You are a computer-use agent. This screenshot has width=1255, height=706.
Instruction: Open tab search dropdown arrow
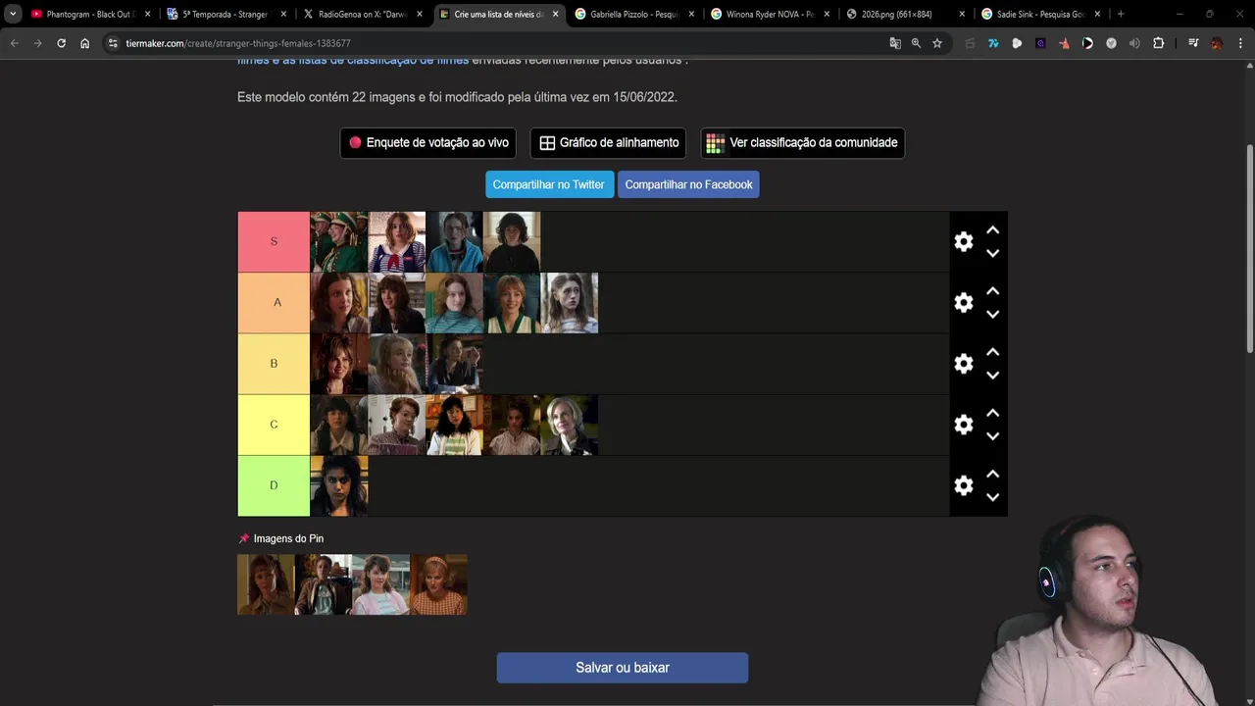coord(13,14)
